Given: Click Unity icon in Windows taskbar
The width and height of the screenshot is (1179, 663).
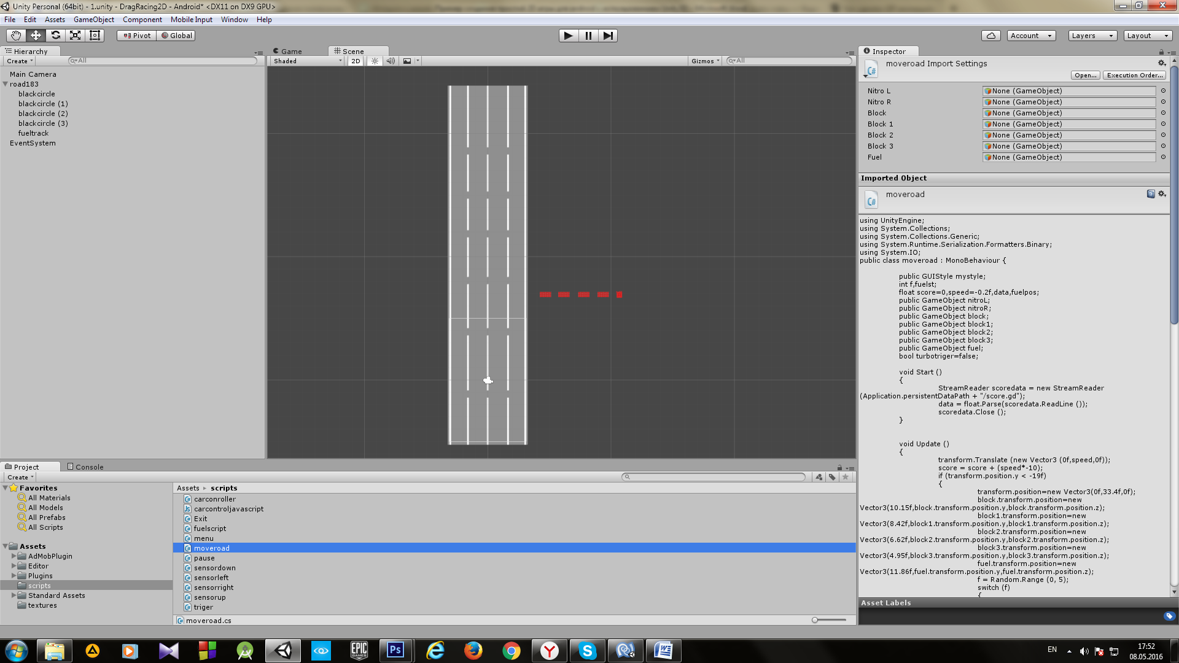Looking at the screenshot, I should [282, 650].
